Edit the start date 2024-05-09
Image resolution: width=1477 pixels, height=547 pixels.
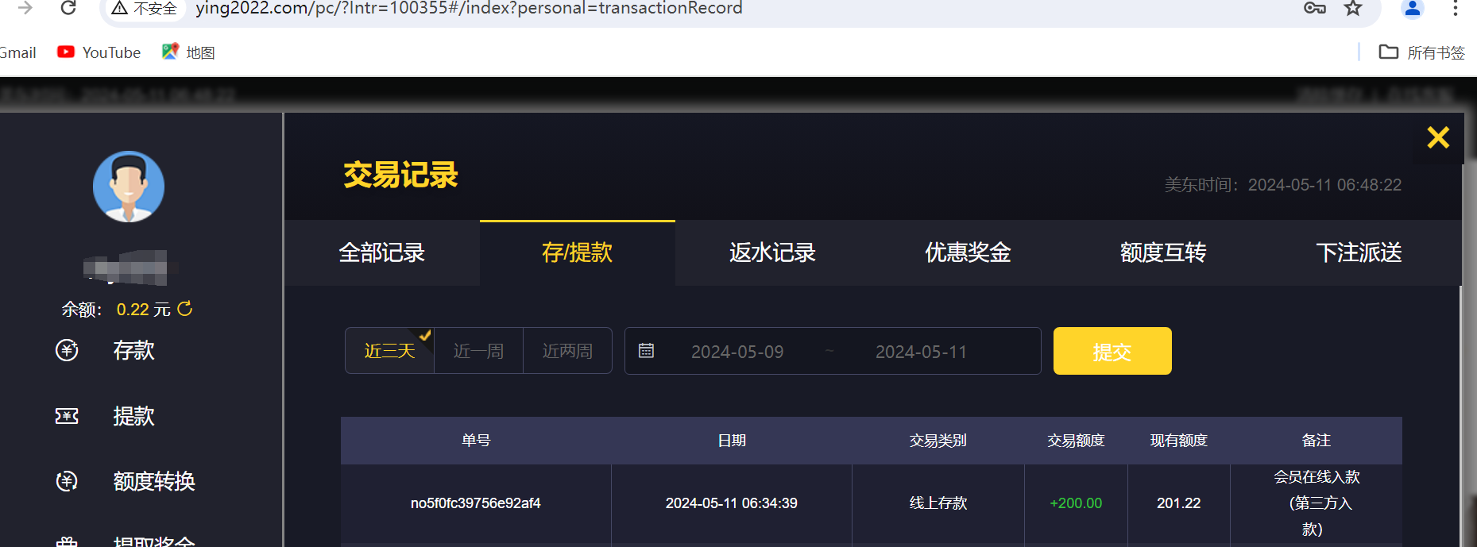(737, 352)
